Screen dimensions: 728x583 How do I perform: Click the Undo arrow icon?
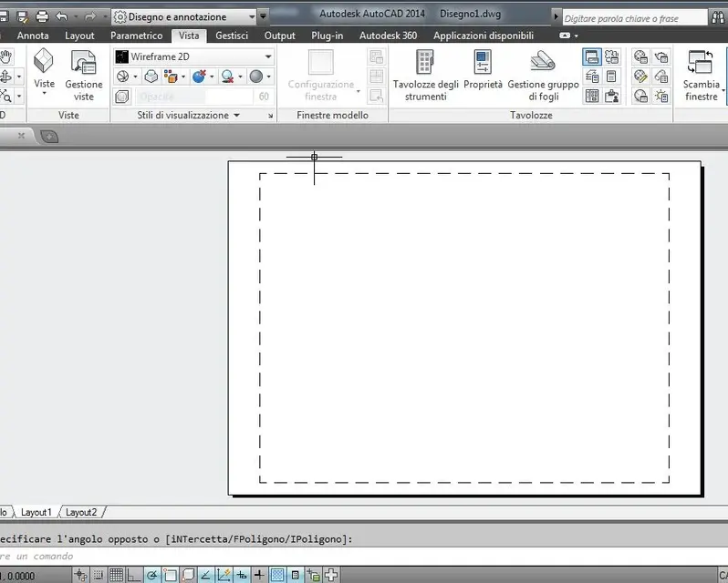pyautogui.click(x=62, y=16)
